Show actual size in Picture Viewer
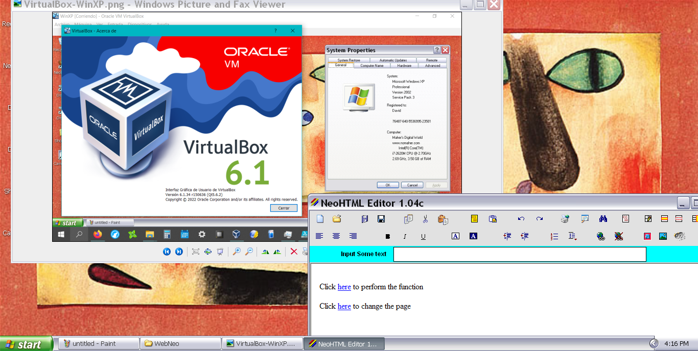 208,252
